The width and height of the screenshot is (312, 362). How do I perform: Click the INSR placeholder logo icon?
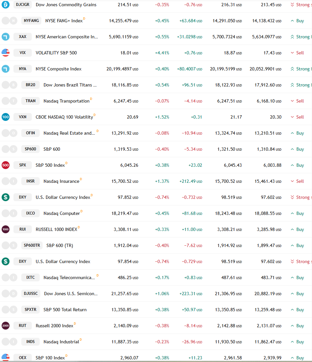tap(10, 181)
